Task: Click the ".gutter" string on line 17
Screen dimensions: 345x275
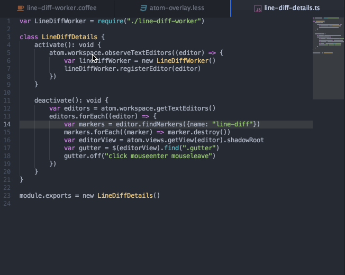Action: pyautogui.click(x=199, y=148)
